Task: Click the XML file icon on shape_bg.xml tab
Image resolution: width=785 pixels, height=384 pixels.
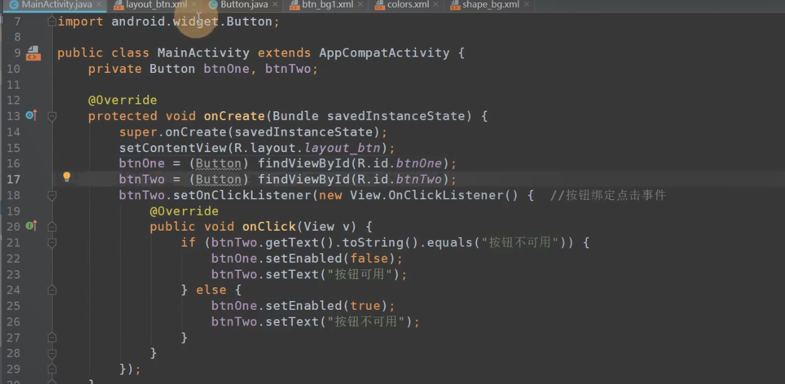Action: [x=455, y=5]
